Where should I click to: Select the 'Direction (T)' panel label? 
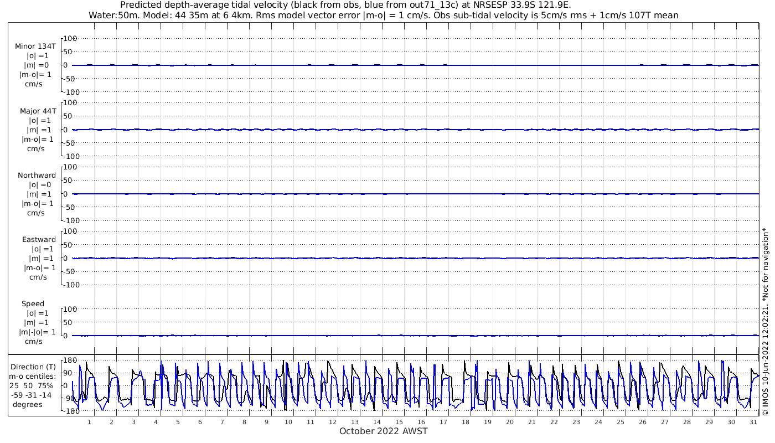33,367
